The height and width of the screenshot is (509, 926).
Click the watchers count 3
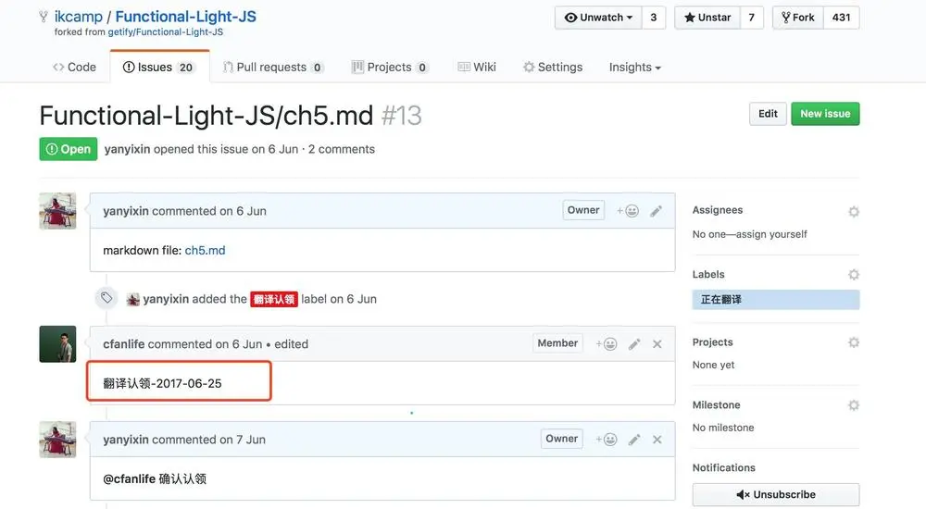pyautogui.click(x=653, y=18)
